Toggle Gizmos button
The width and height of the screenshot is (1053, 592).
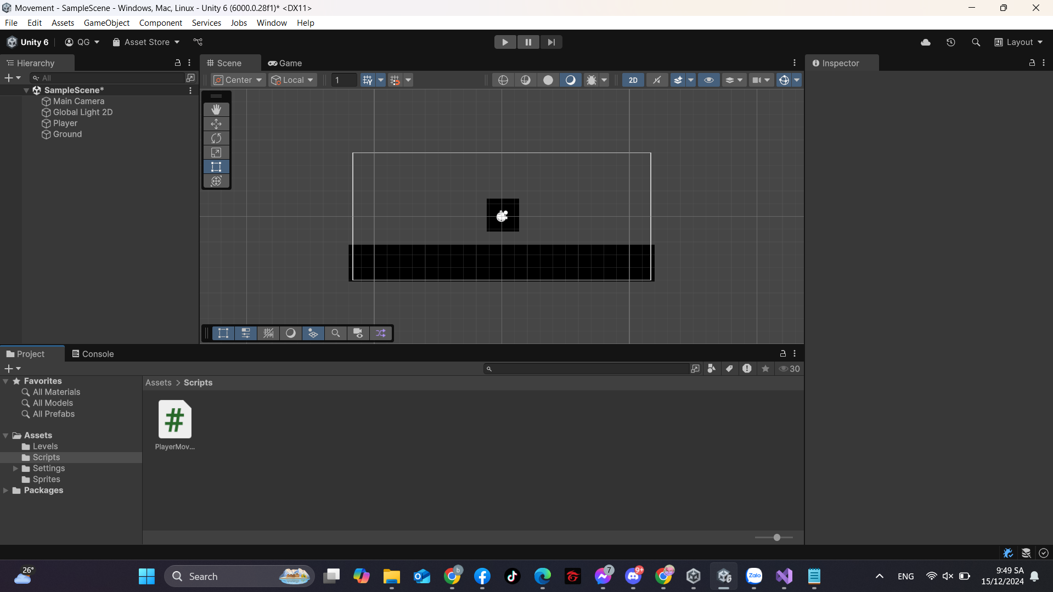(x=784, y=80)
